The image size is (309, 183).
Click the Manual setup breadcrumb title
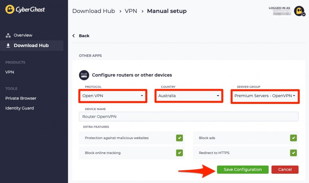(167, 11)
